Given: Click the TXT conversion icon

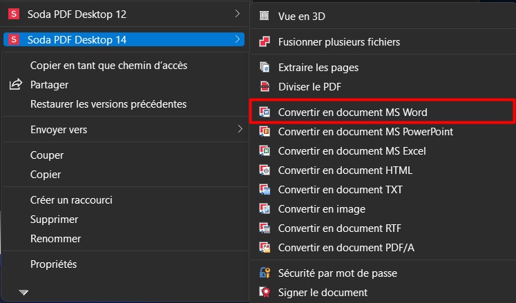Looking at the screenshot, I should tap(265, 190).
